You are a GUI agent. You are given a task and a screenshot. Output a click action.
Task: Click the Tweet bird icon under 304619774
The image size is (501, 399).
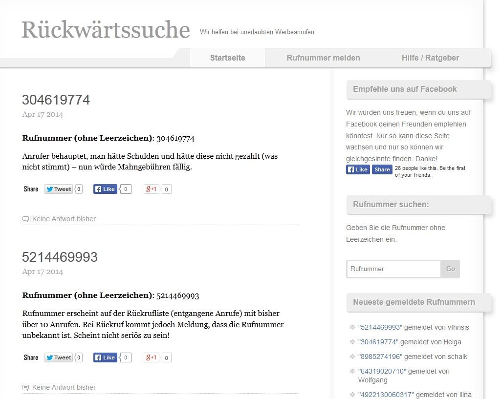pyautogui.click(x=49, y=189)
